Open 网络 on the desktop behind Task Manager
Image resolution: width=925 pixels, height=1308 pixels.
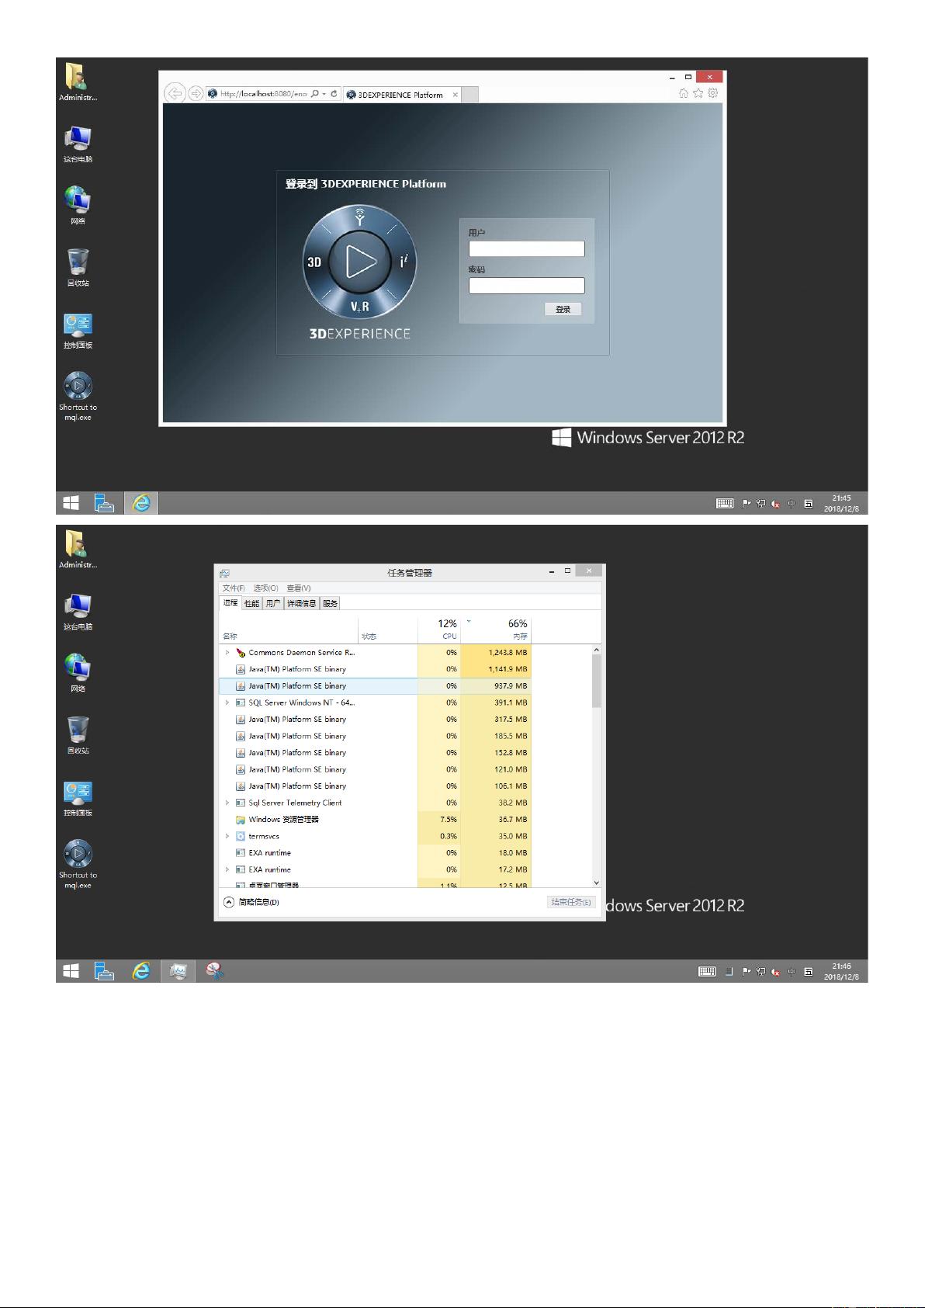78,672
